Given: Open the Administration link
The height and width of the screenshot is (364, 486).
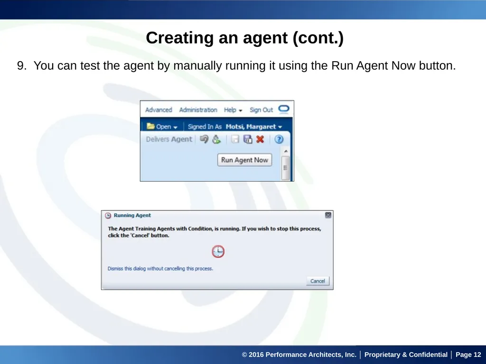Looking at the screenshot, I should coord(198,110).
